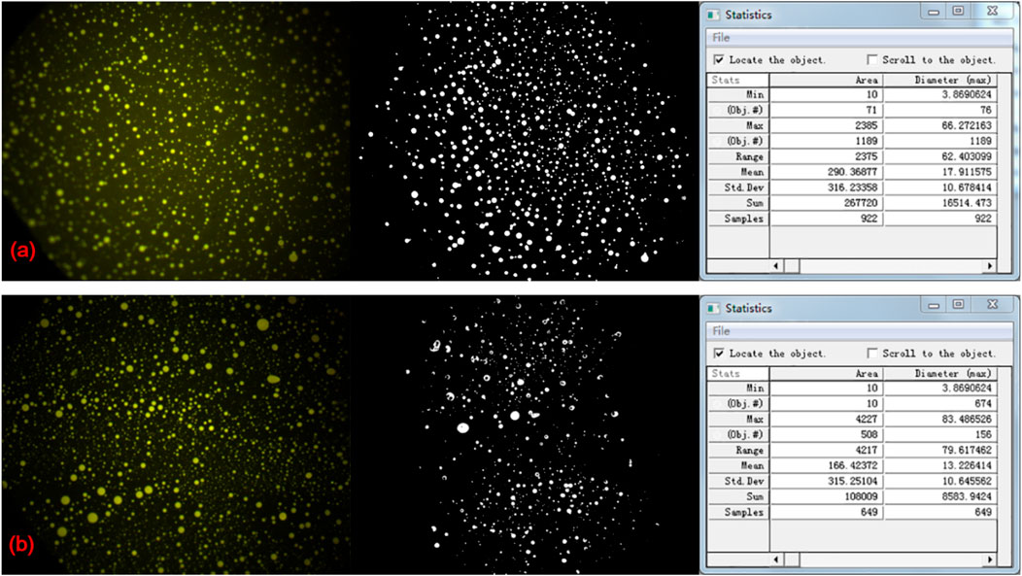Click the 'Stats' header cell in lower Statistics window
The image size is (1022, 576).
[x=738, y=373]
